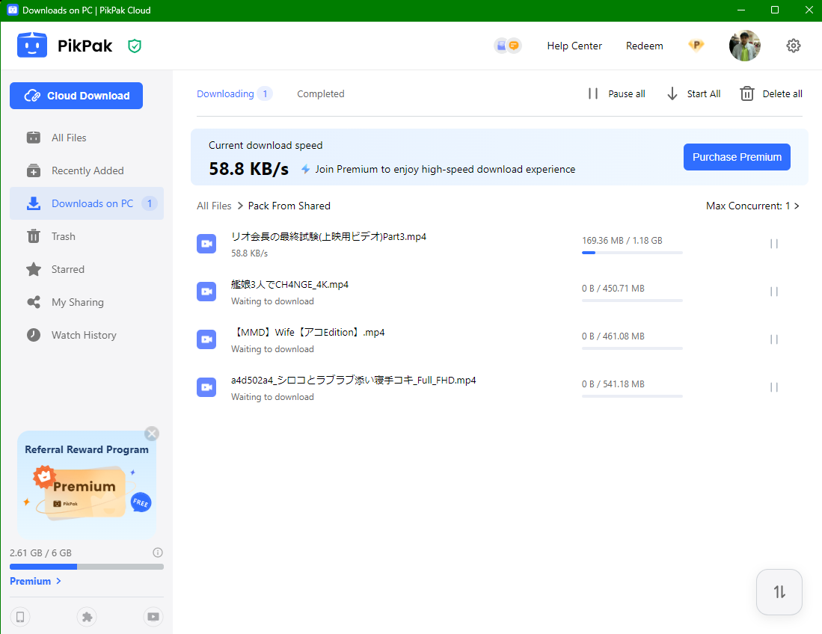
Task: Open the transfer arrows floating button
Action: click(x=779, y=592)
